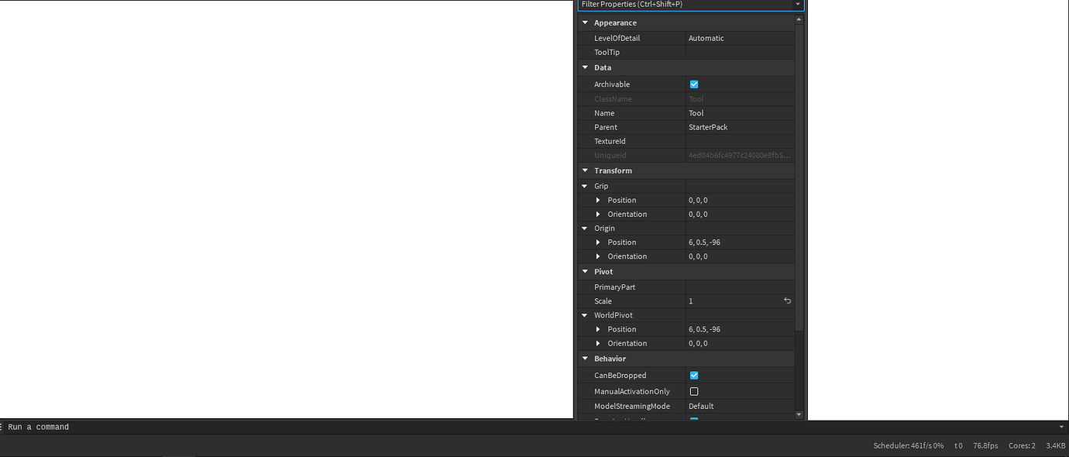Collapse the Appearance section
1069x457 pixels.
point(585,22)
